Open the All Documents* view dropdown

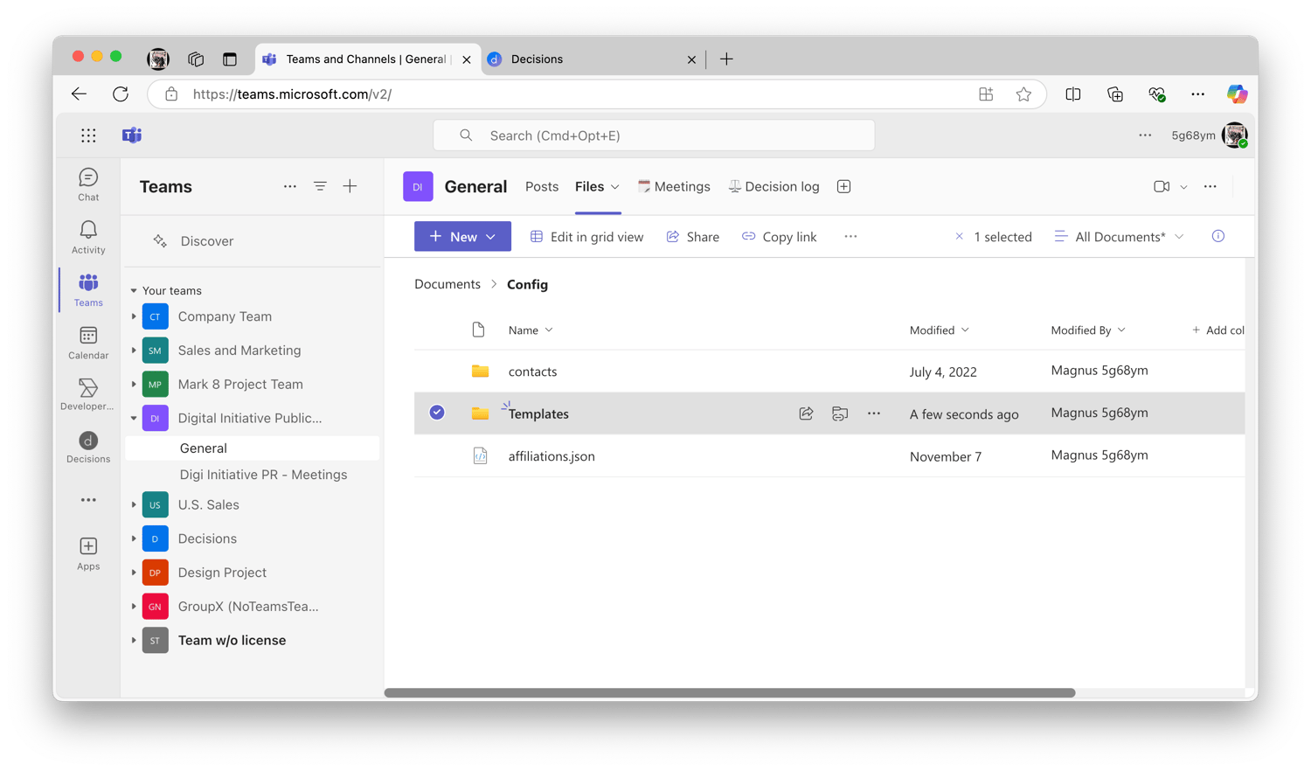(1119, 236)
